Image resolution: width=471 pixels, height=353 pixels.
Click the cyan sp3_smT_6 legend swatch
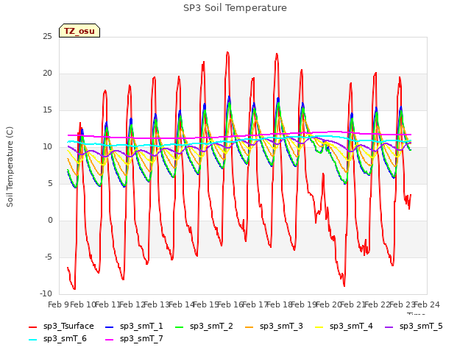pyautogui.click(x=32, y=340)
